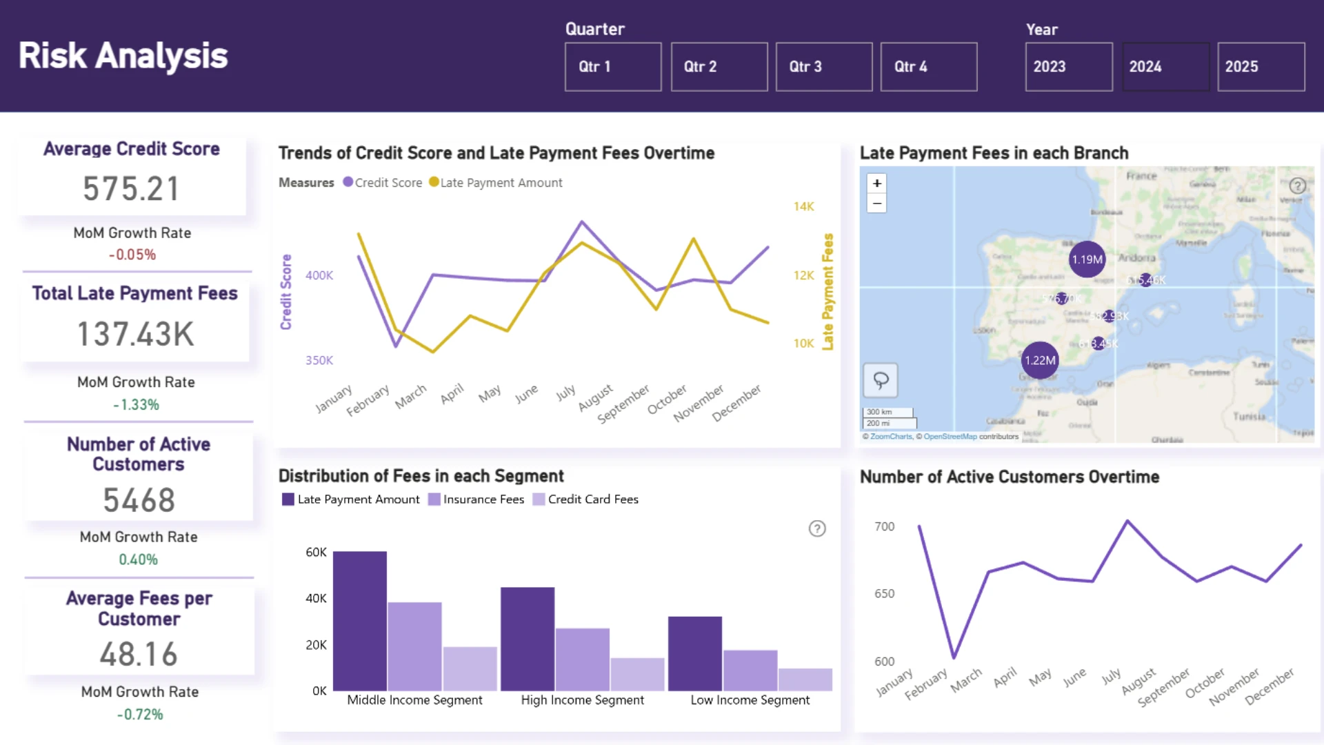Screen dimensions: 1324x745
Task: Open the OpenStreetMap attribution link
Action: point(950,437)
